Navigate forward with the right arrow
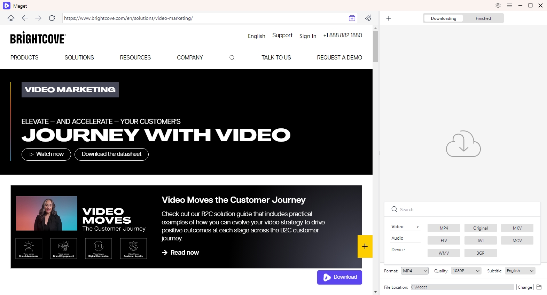Image resolution: width=547 pixels, height=295 pixels. pyautogui.click(x=38, y=18)
